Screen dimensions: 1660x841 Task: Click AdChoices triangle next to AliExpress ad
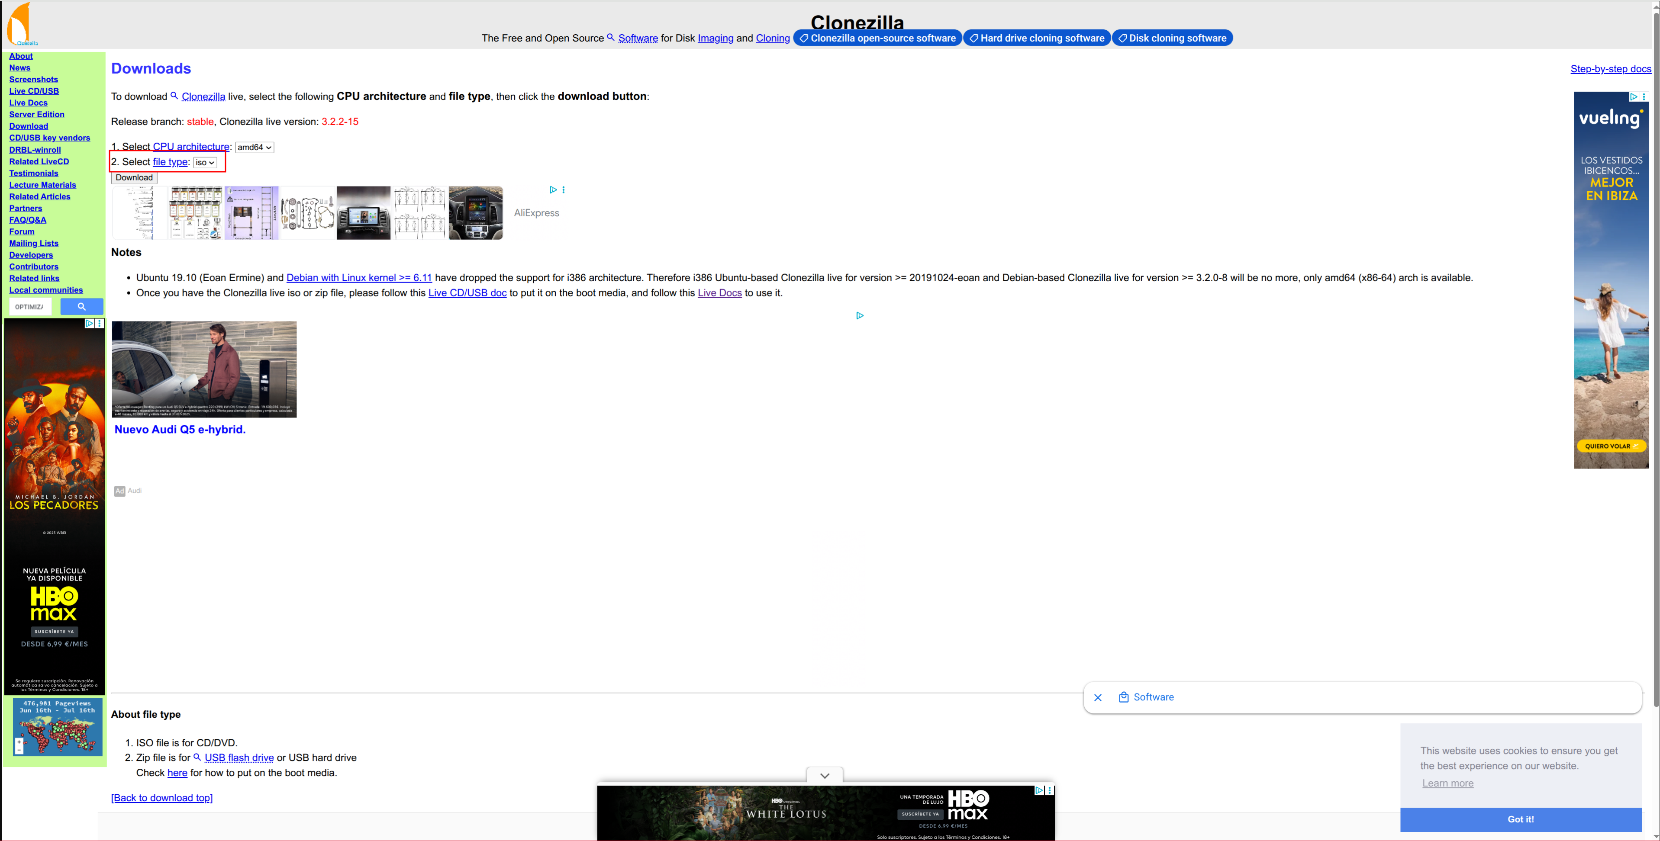pos(553,190)
